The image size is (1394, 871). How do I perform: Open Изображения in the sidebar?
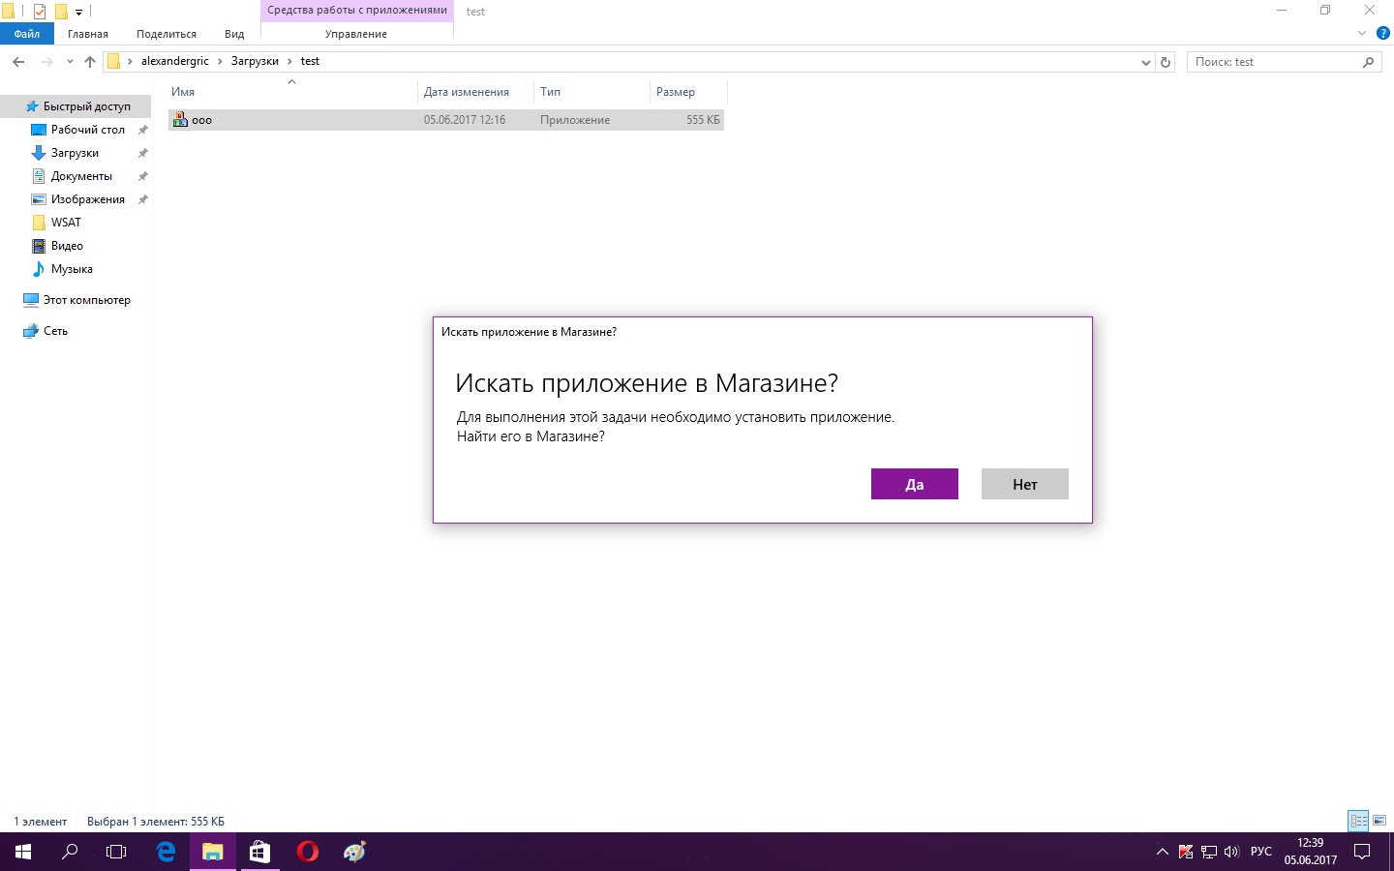87,199
